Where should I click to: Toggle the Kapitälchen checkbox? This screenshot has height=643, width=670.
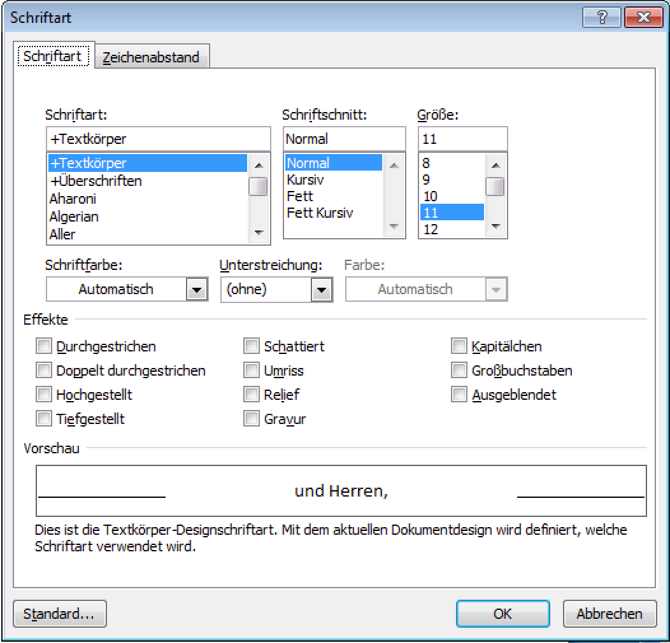click(459, 346)
